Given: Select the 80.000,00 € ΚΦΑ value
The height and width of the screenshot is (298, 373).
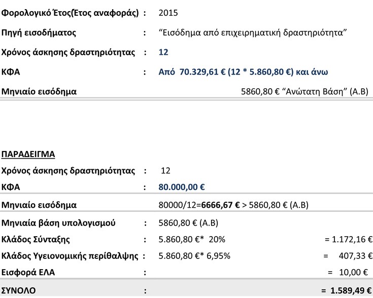Looking at the screenshot, I should tap(182, 187).
